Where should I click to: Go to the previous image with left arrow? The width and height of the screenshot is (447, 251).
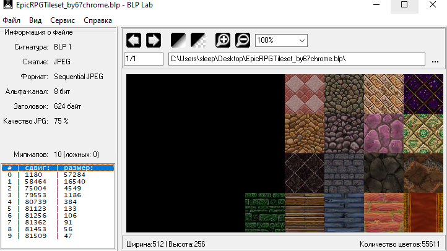pos(134,40)
